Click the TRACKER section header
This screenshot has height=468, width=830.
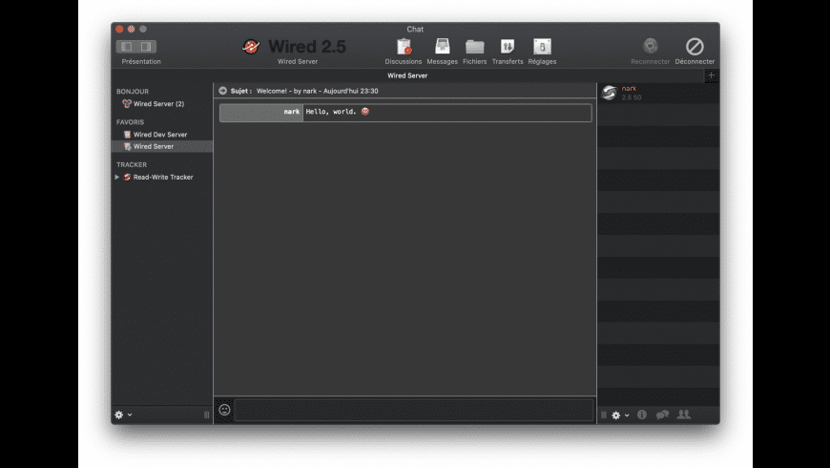pos(132,165)
